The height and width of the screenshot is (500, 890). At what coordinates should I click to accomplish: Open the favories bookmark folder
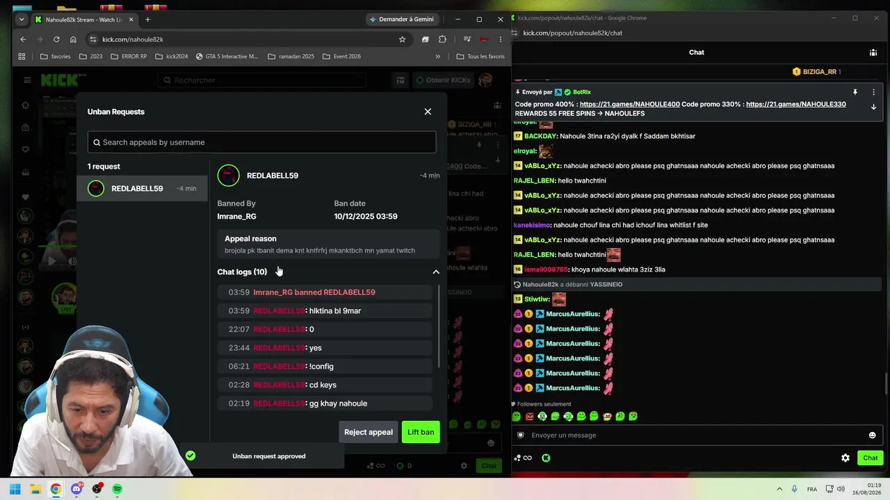tap(56, 56)
